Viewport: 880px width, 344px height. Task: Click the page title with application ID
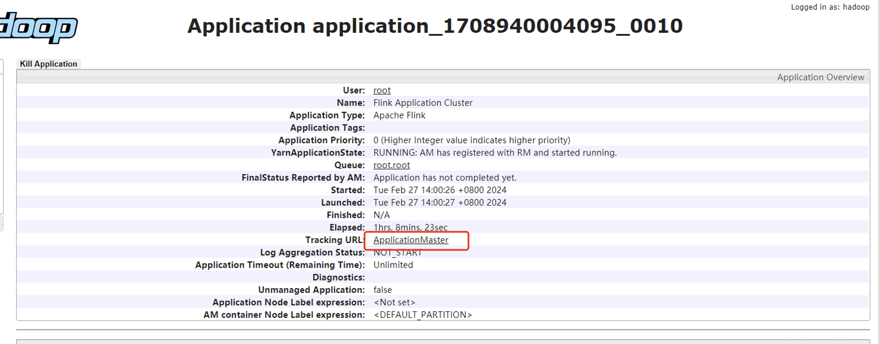tap(435, 26)
